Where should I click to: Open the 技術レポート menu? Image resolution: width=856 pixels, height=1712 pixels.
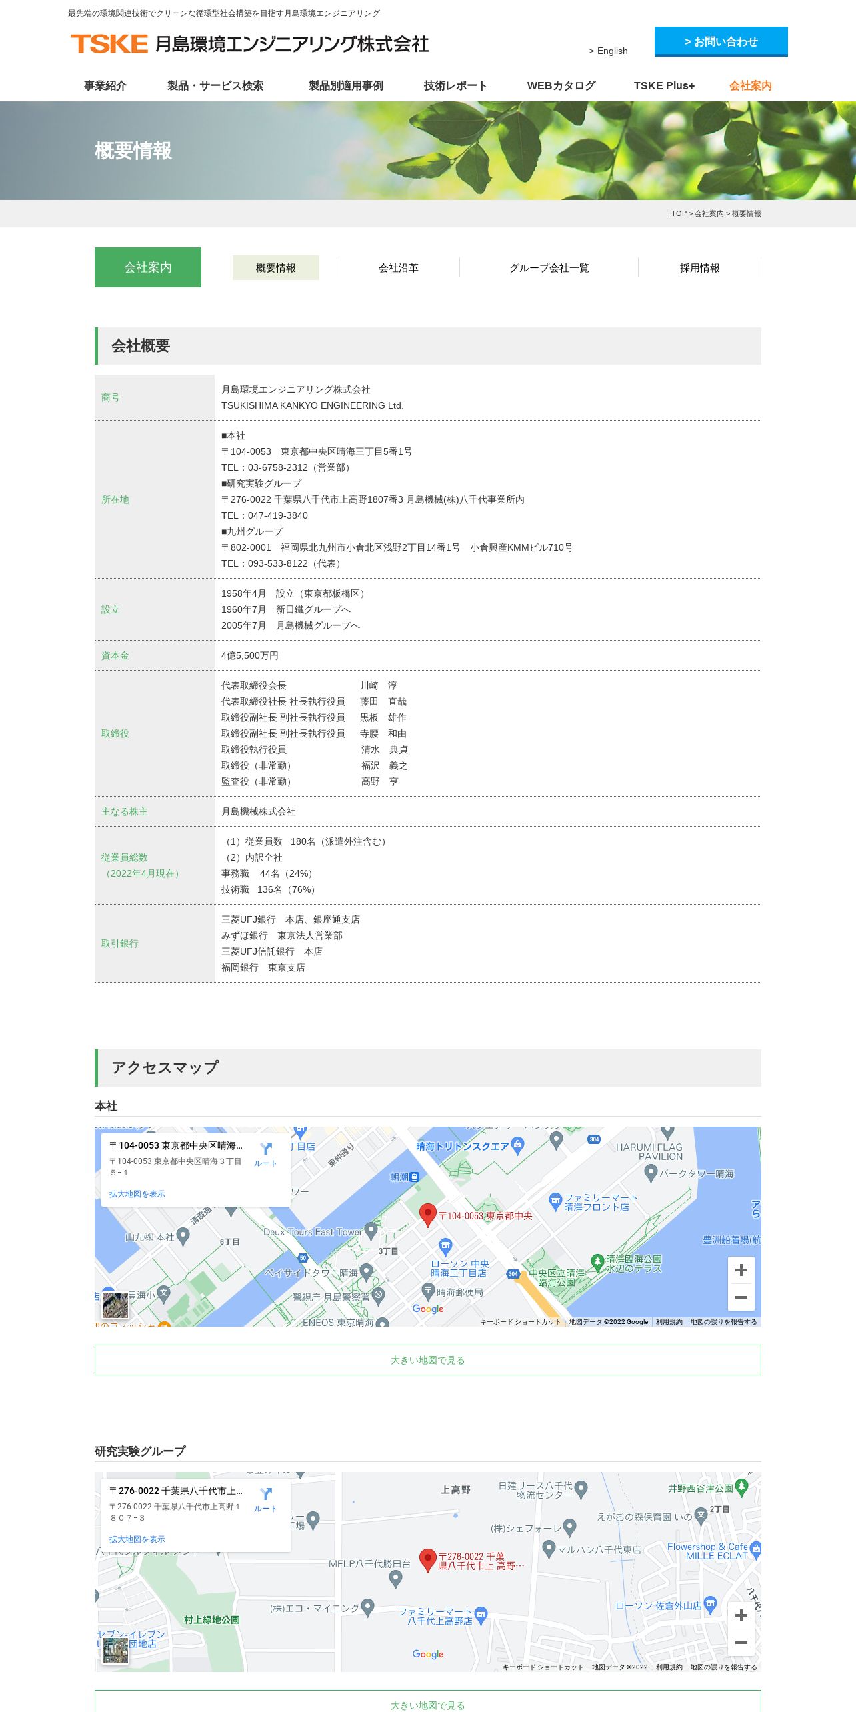click(x=455, y=85)
